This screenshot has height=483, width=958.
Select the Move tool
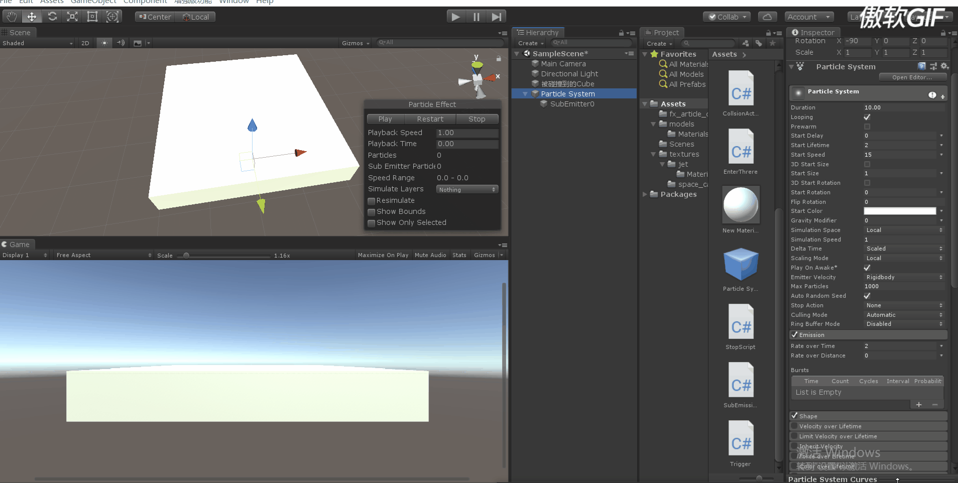click(x=32, y=17)
